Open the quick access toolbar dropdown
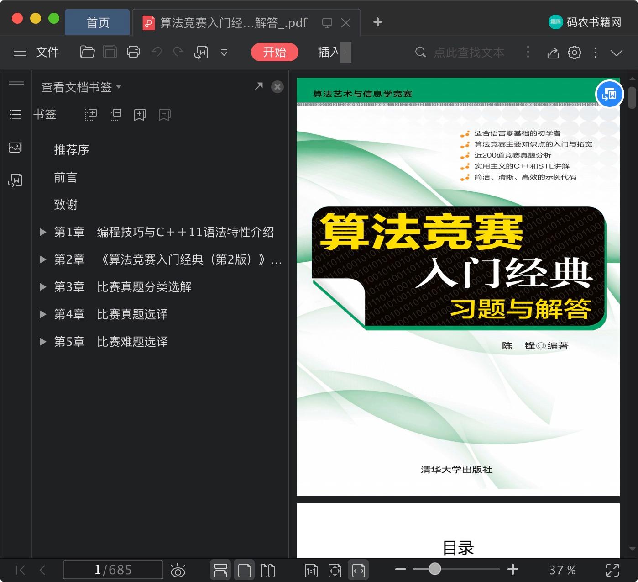 pyautogui.click(x=224, y=53)
